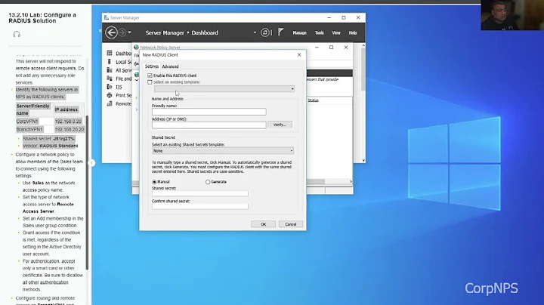The width and height of the screenshot is (544, 305).
Task: Close the New RADIUS Client dialog
Action: (x=299, y=55)
